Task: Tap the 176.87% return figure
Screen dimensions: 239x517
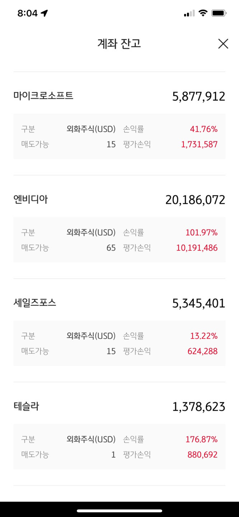Action: (x=201, y=439)
